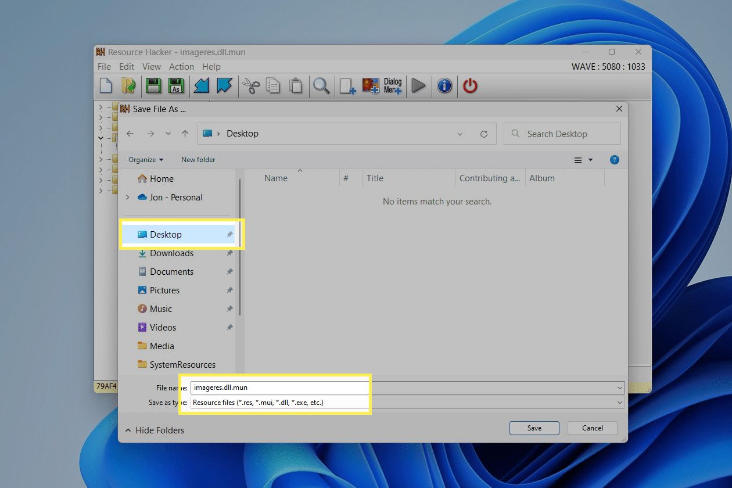Click the Find magnifier toolbar icon
The height and width of the screenshot is (488, 732).
click(321, 86)
